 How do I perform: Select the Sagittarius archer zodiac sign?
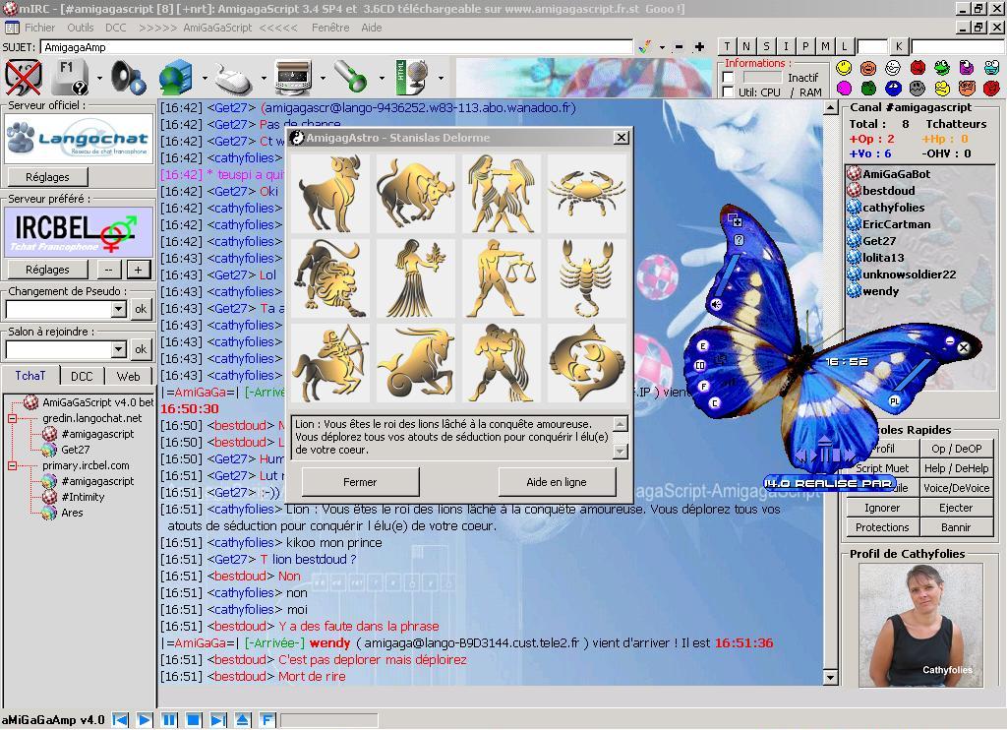tap(330, 363)
